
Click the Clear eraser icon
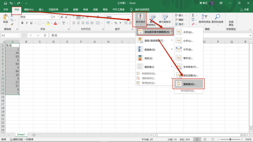(193, 24)
